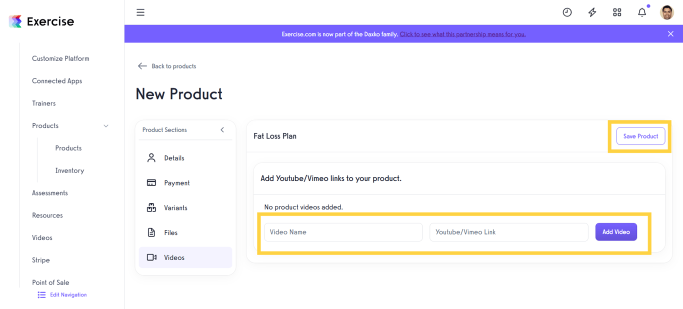The height and width of the screenshot is (309, 683).
Task: Open Payment using the card icon
Action: 151,182
